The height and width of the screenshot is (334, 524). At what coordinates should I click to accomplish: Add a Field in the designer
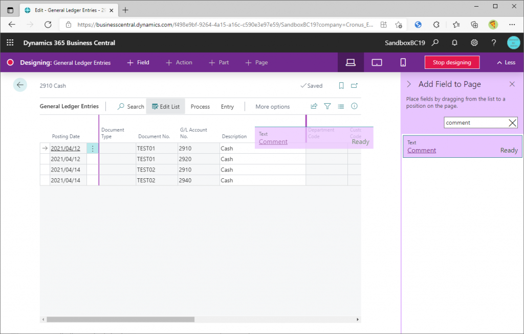tap(138, 62)
